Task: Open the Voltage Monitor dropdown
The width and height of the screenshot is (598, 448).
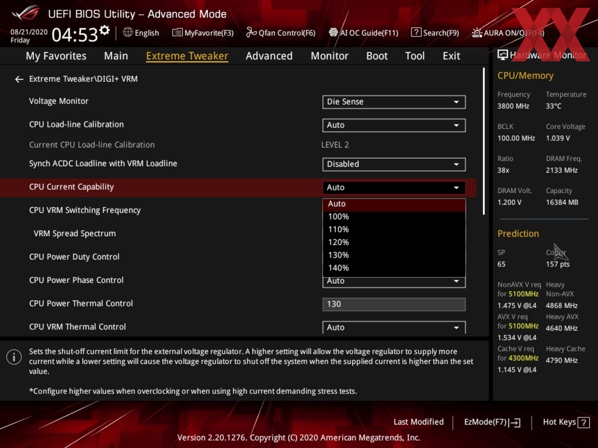Action: [x=394, y=102]
